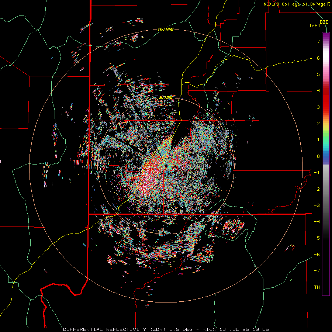332x332 pixels.
Task: Click the "-7" value on the scale
Action: click(x=317, y=271)
